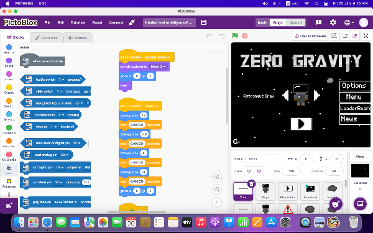The width and height of the screenshot is (373, 233).
Task: Save project using floppy disk icon
Action: (204, 22)
